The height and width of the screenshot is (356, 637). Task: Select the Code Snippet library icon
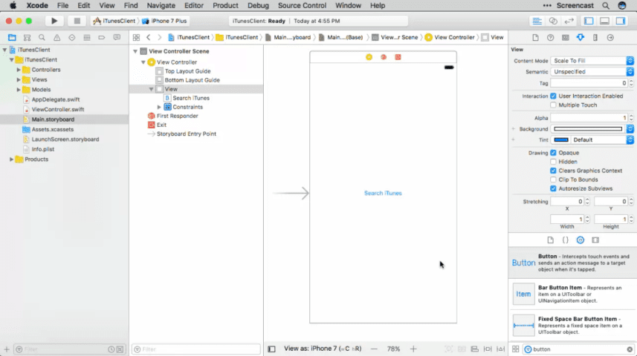565,240
